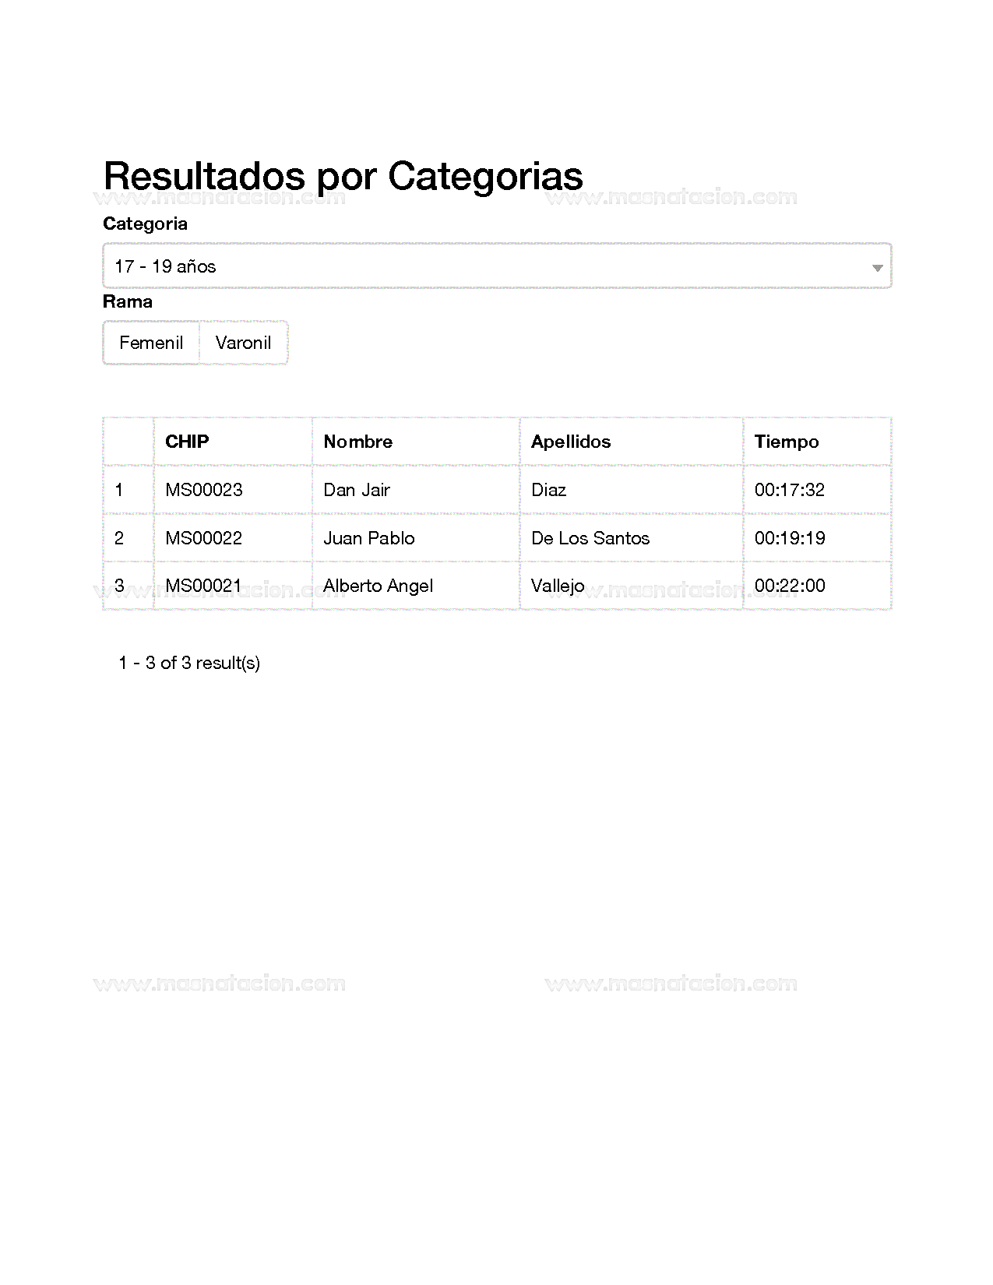The image size is (993, 1285).
Task: Click the results count text below the table
Action: [x=189, y=663]
